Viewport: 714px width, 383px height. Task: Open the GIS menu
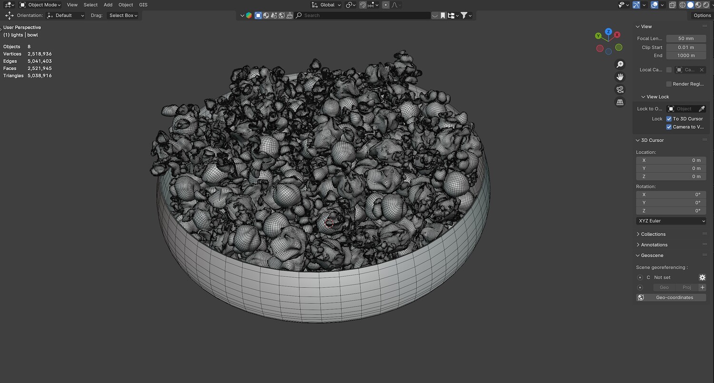tap(143, 5)
